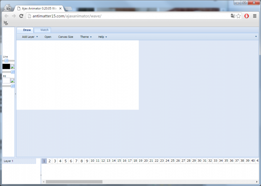This screenshot has height=186, width=261.
Task: Select the Draw tab
Action: click(27, 30)
